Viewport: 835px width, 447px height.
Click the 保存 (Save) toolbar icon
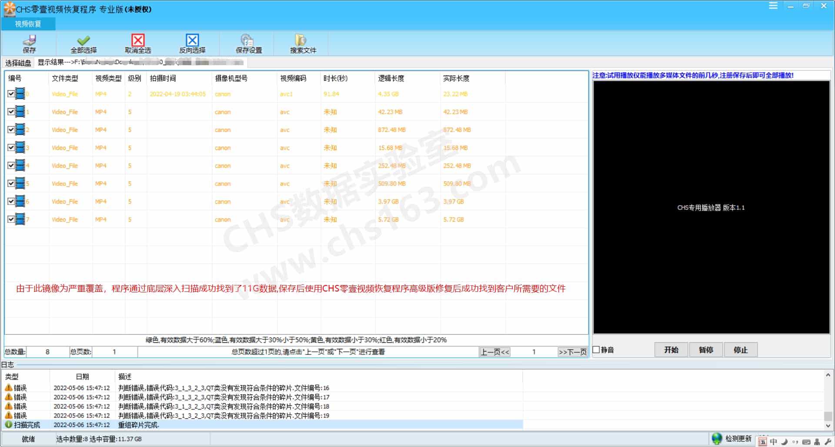click(29, 40)
